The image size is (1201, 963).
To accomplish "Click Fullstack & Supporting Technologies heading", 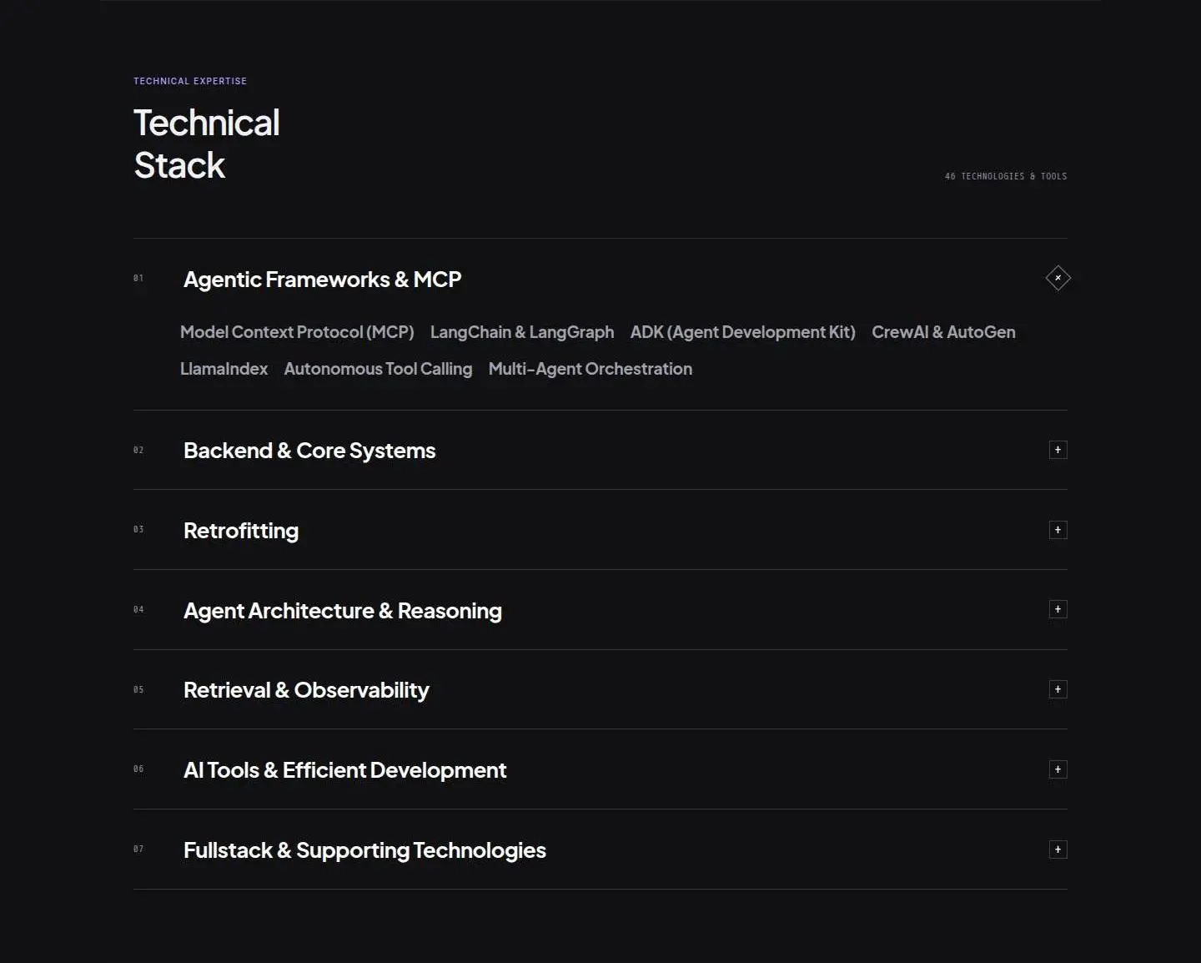I will [x=364, y=850].
